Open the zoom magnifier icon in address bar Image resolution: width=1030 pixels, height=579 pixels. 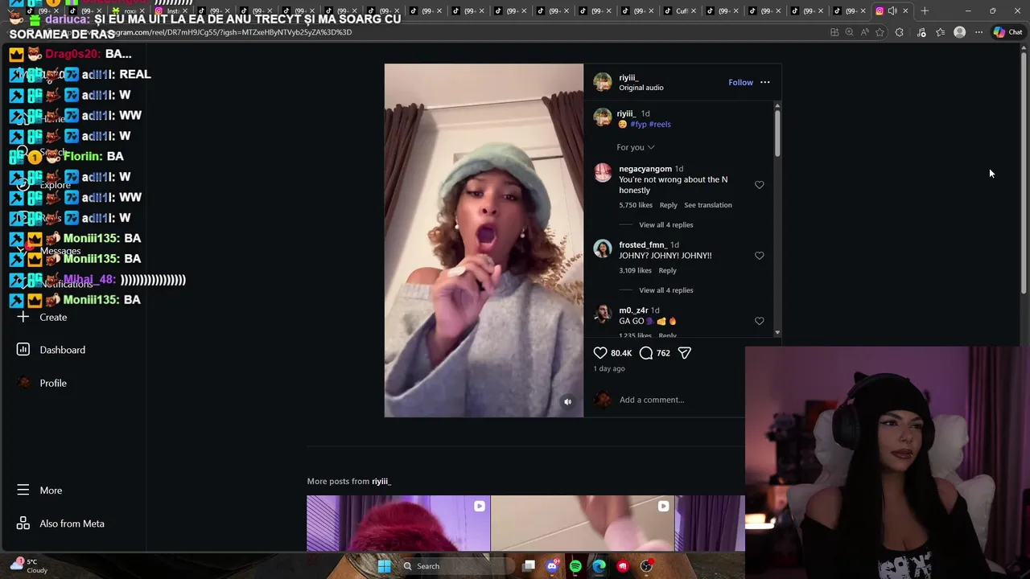click(x=849, y=32)
